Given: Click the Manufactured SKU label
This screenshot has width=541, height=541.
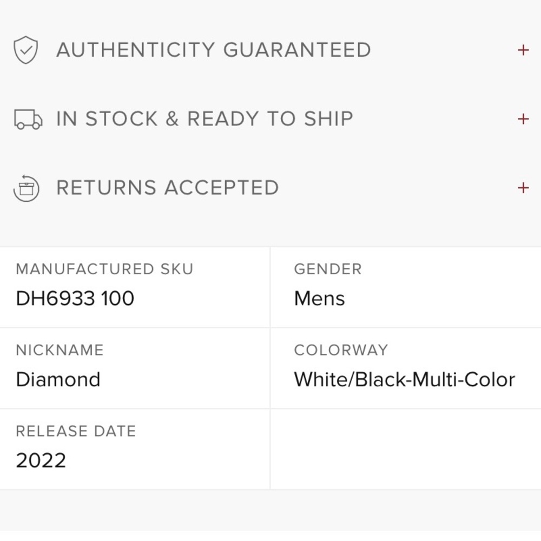Looking at the screenshot, I should (104, 269).
